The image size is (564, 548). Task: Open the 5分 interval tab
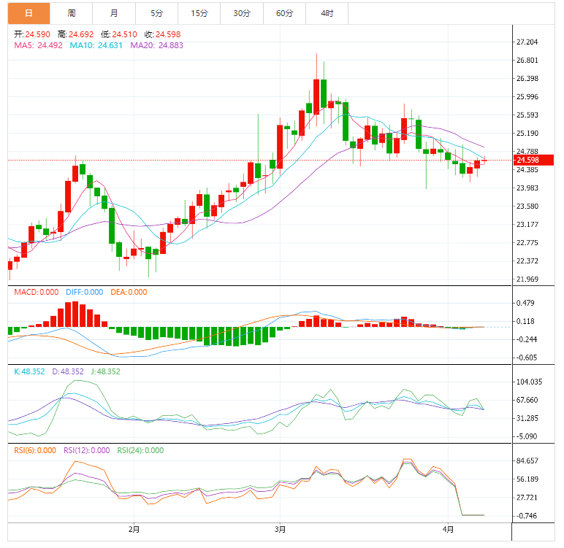point(157,13)
